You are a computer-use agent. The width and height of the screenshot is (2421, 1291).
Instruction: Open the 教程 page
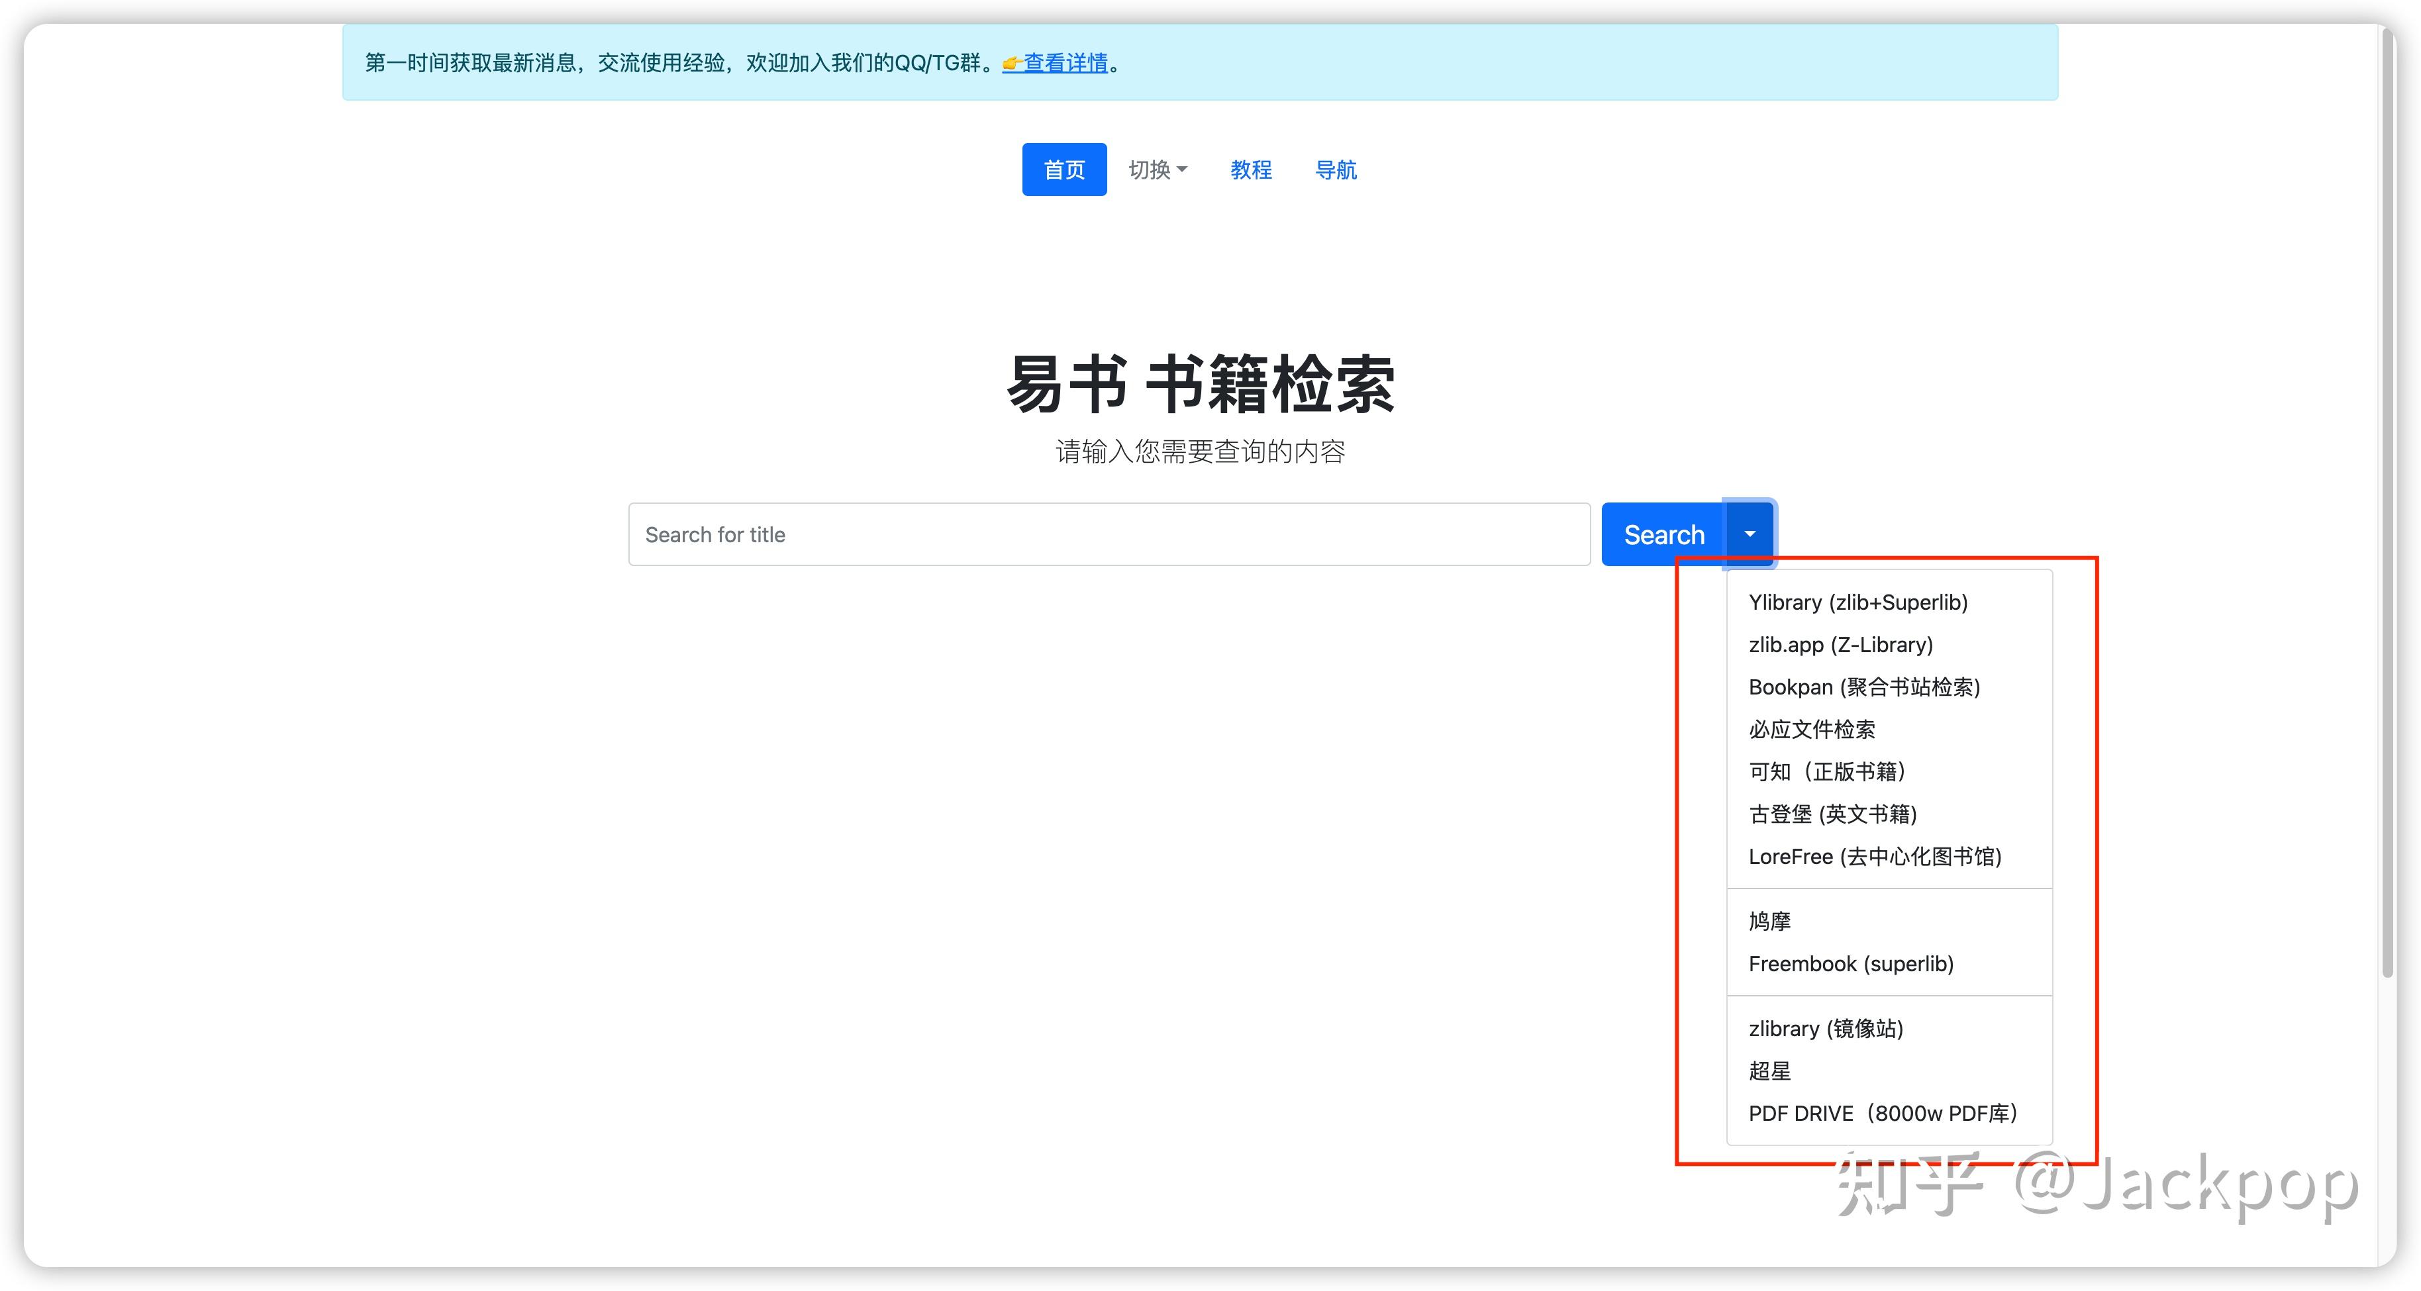[1251, 169]
